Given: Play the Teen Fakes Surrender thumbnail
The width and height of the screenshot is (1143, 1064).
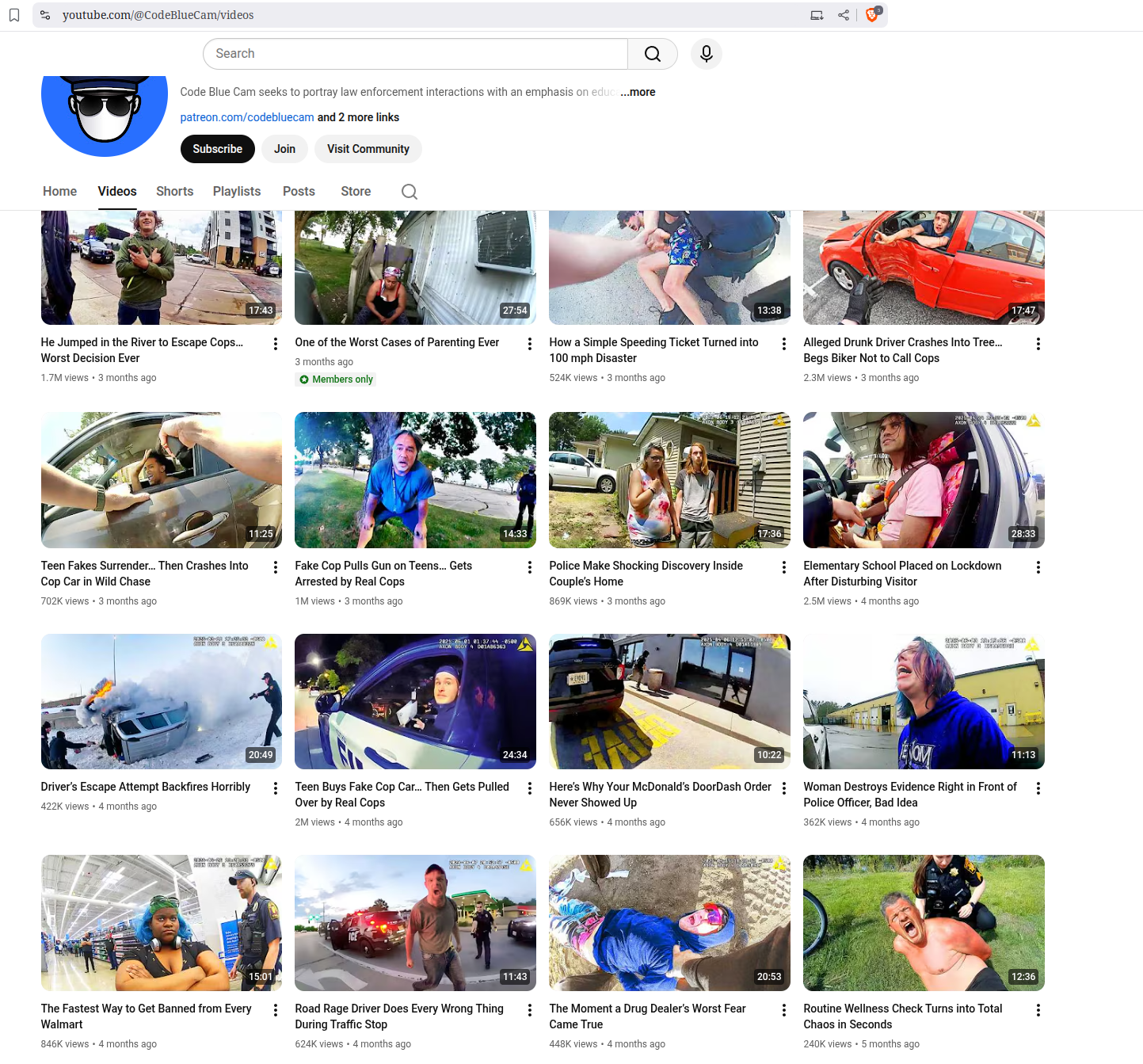Looking at the screenshot, I should [x=162, y=480].
